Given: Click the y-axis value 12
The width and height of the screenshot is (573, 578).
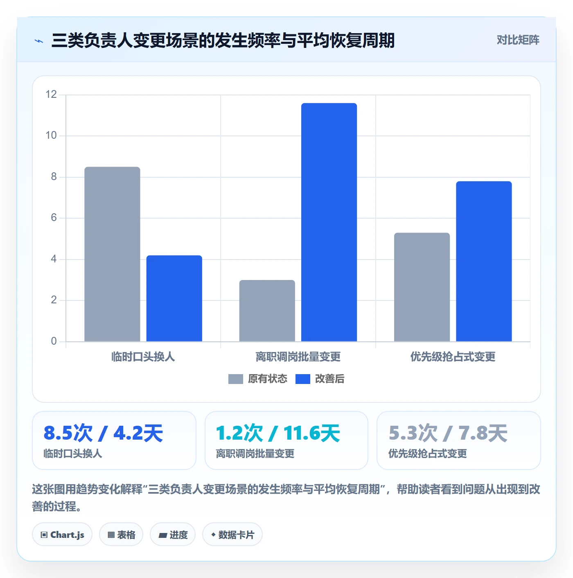Looking at the screenshot, I should pos(51,95).
